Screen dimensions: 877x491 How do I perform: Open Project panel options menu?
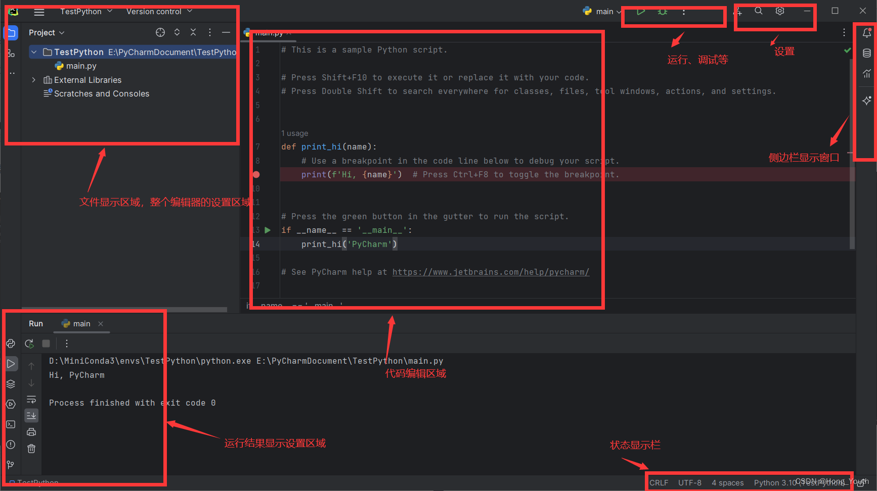point(210,32)
